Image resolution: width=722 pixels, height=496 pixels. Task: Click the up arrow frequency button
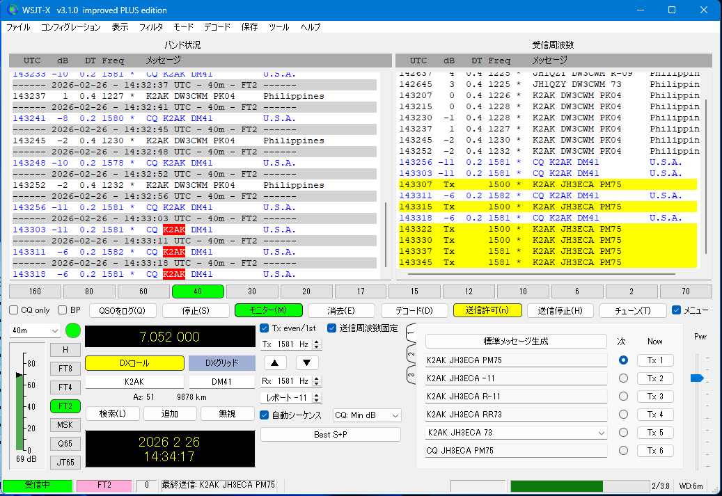275,362
